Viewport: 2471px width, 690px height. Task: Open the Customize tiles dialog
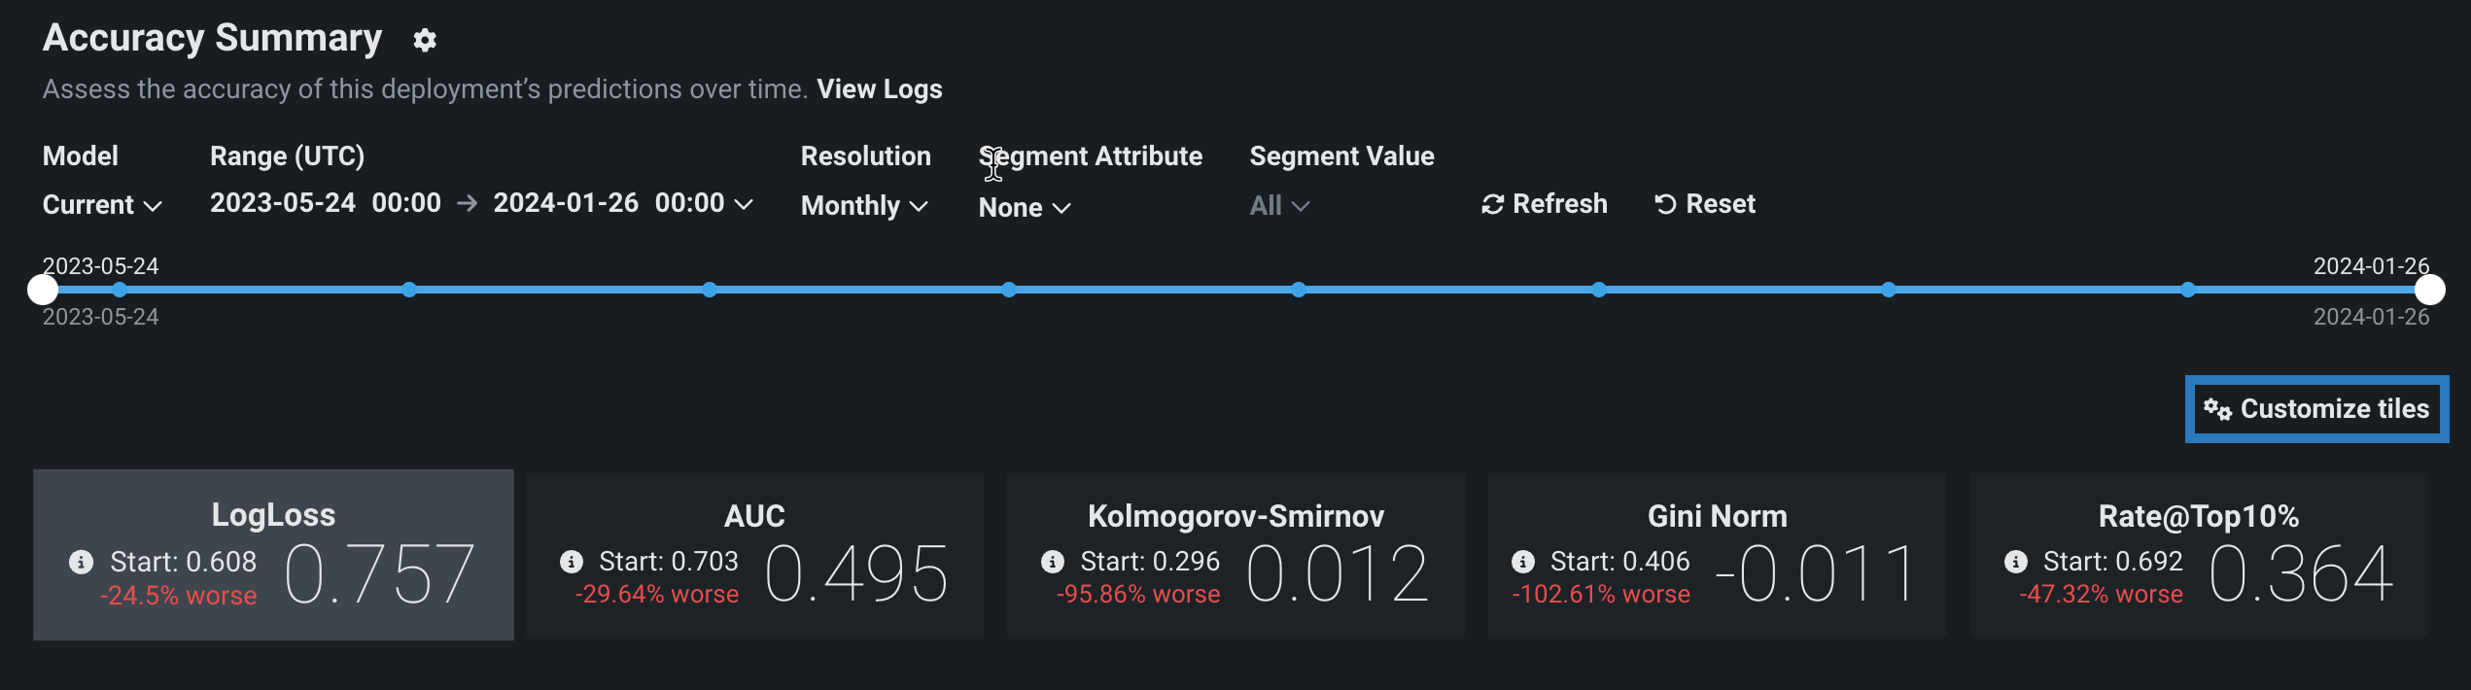click(2316, 409)
